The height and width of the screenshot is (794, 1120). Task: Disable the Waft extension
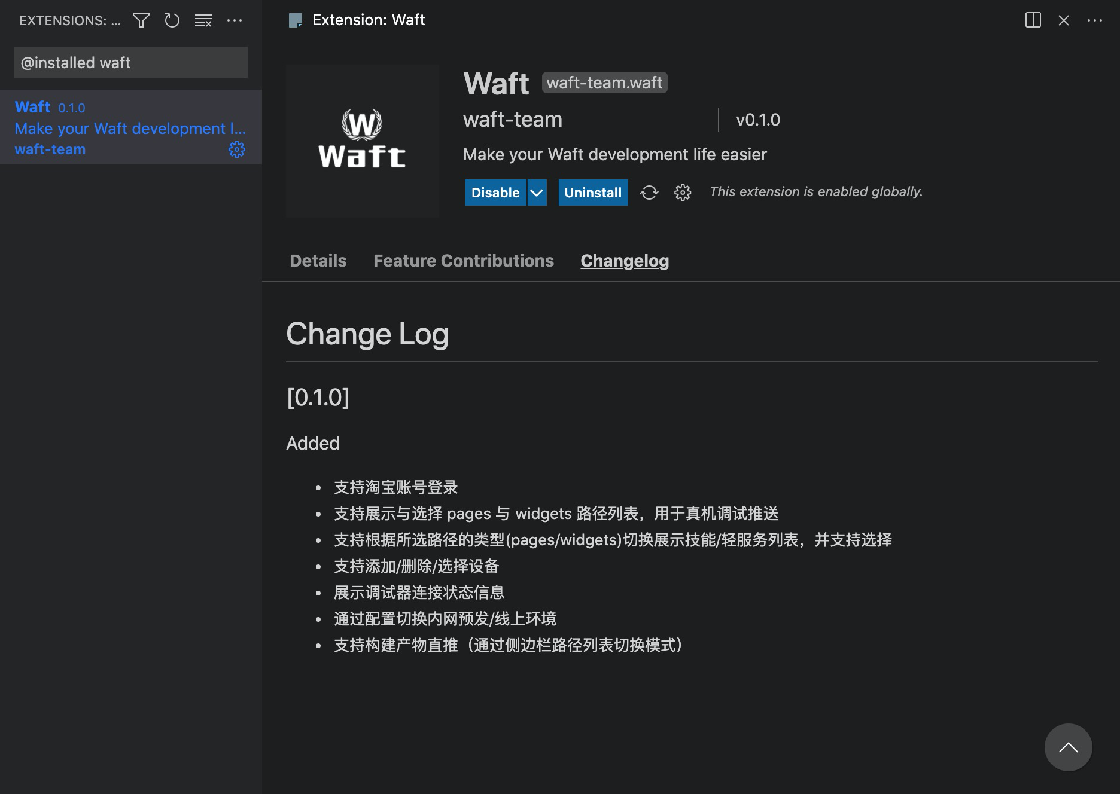pos(495,193)
